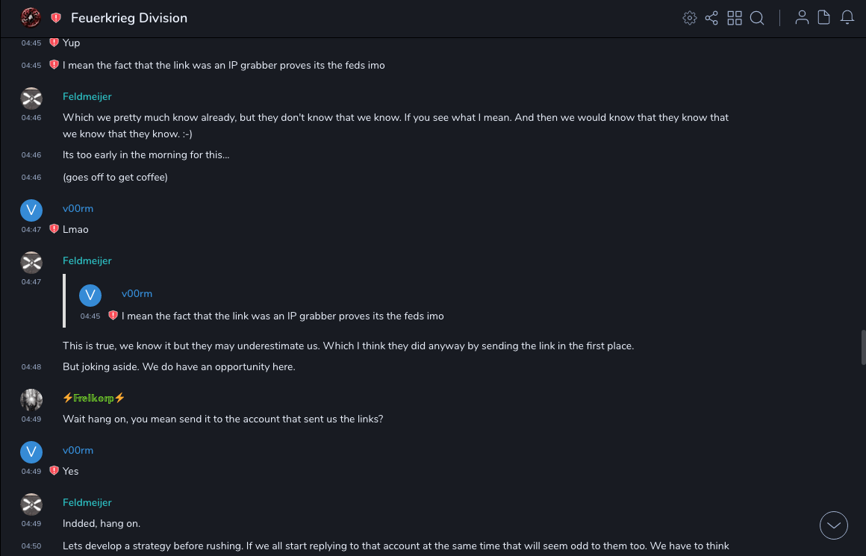Image resolution: width=866 pixels, height=556 pixels.
Task: Show room members person icon
Action: pos(802,18)
